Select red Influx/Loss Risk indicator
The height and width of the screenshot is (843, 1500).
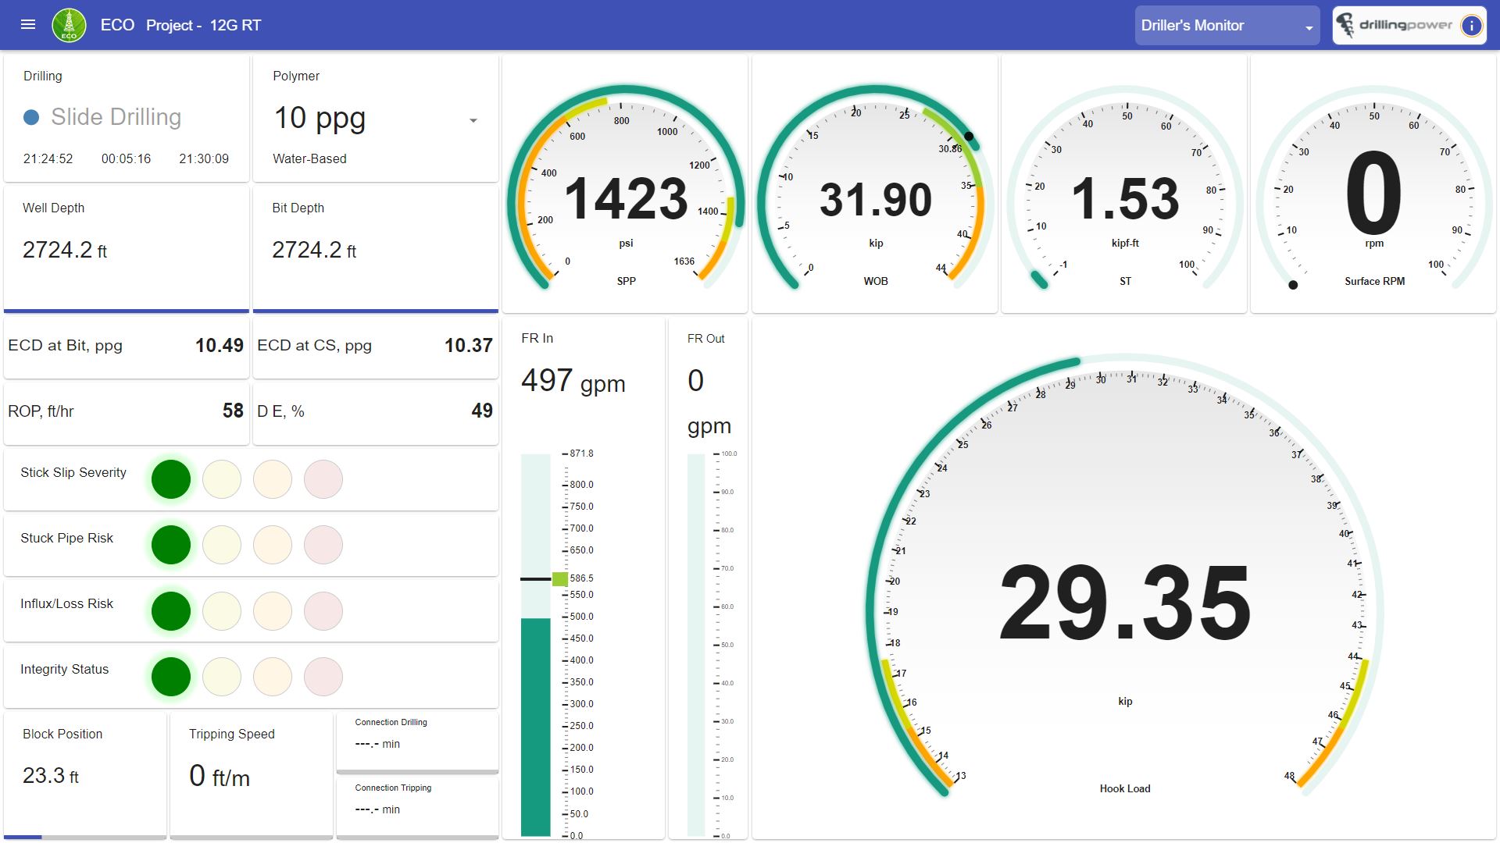point(323,610)
